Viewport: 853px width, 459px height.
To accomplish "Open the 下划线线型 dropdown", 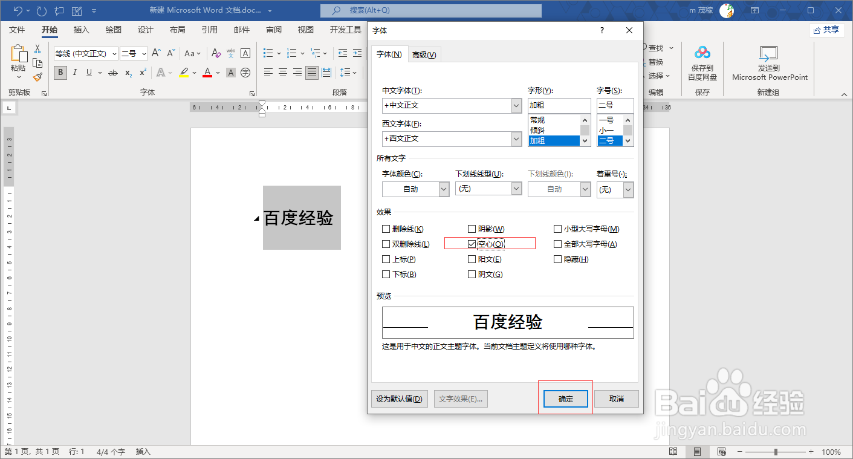I will [x=516, y=189].
